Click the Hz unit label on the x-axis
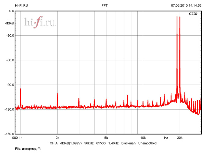 [x=166, y=138]
